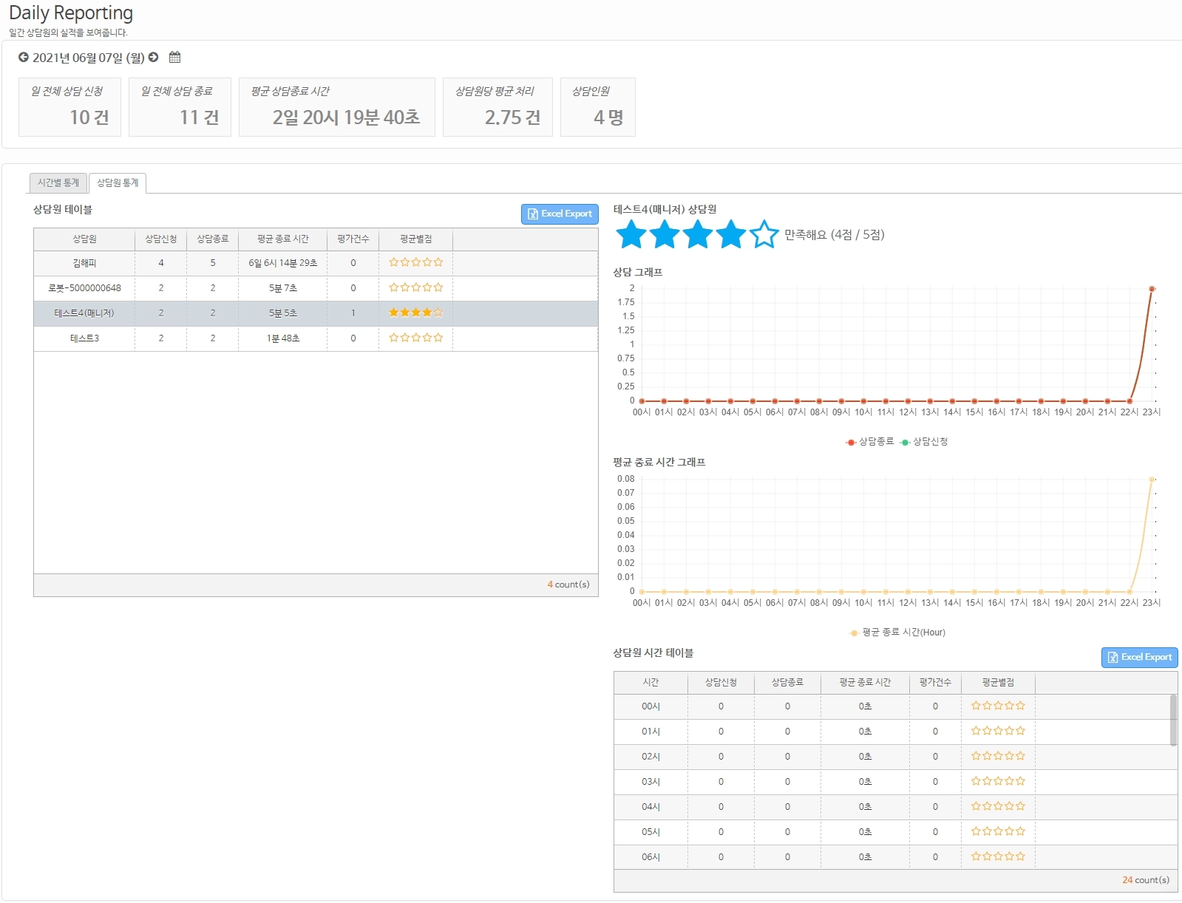The width and height of the screenshot is (1182, 903).
Task: Click the star rating in 테스트3 row
Action: pyautogui.click(x=416, y=338)
